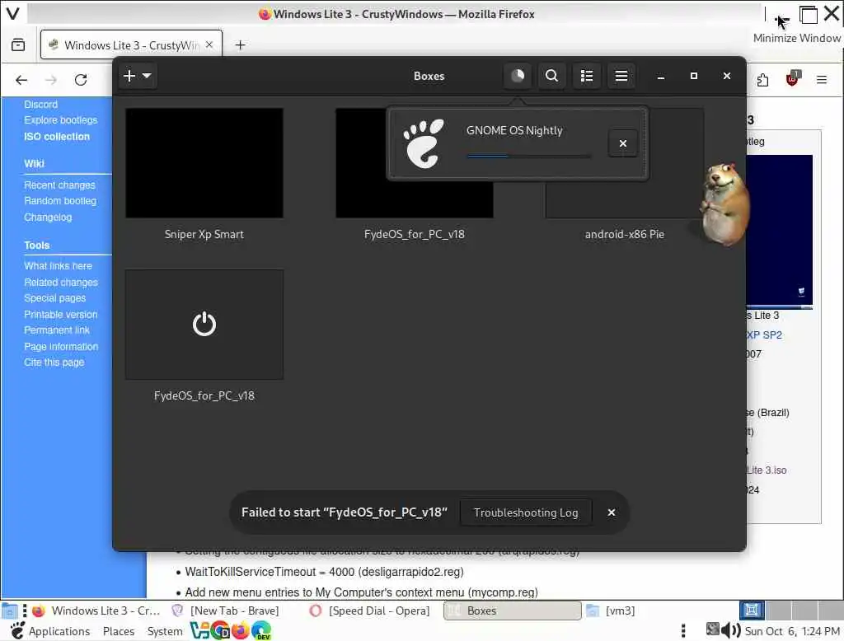Switch Boxes to list view icon
This screenshot has height=641, width=844.
pos(587,76)
